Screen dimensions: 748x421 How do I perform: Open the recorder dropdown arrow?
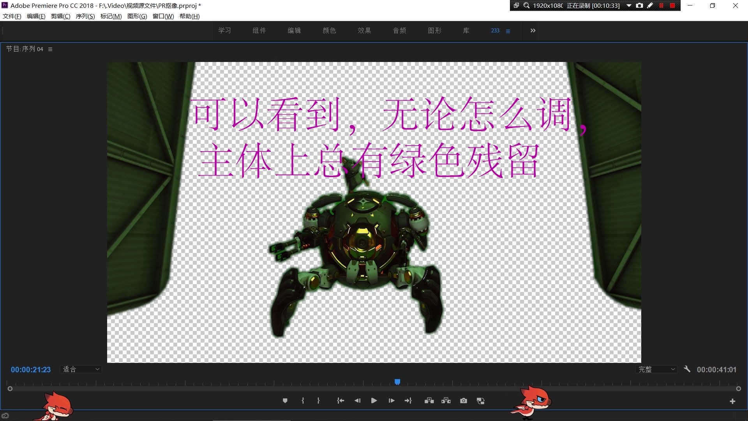coord(629,5)
